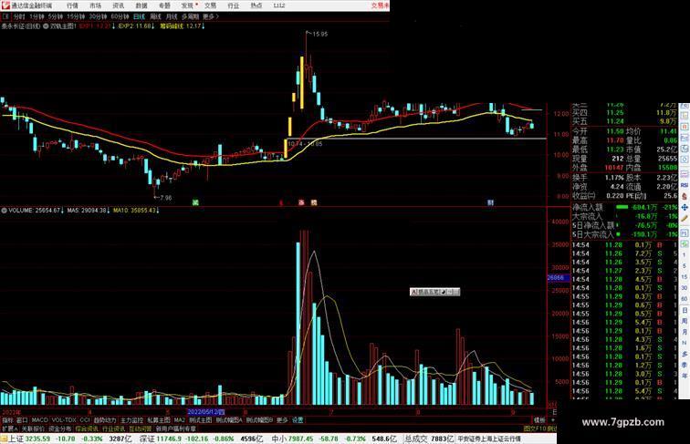Click the round icon beside VOLUME label
690x444 pixels.
tap(4, 211)
